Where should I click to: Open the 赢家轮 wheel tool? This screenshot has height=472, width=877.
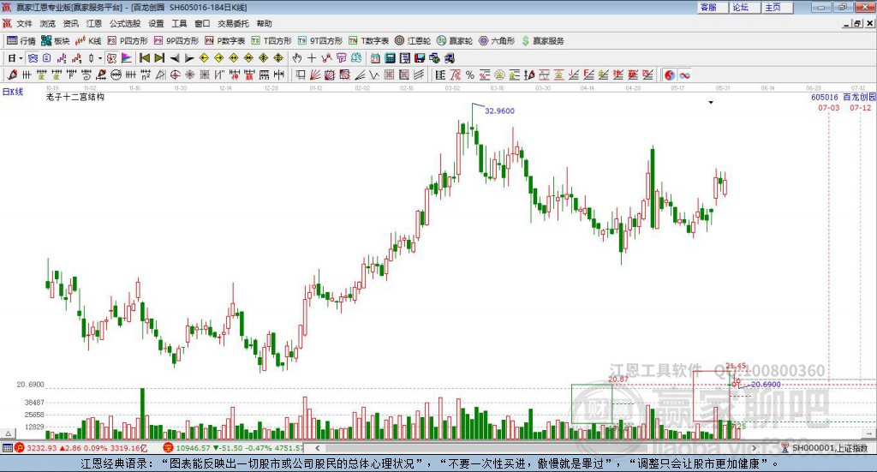click(455, 41)
